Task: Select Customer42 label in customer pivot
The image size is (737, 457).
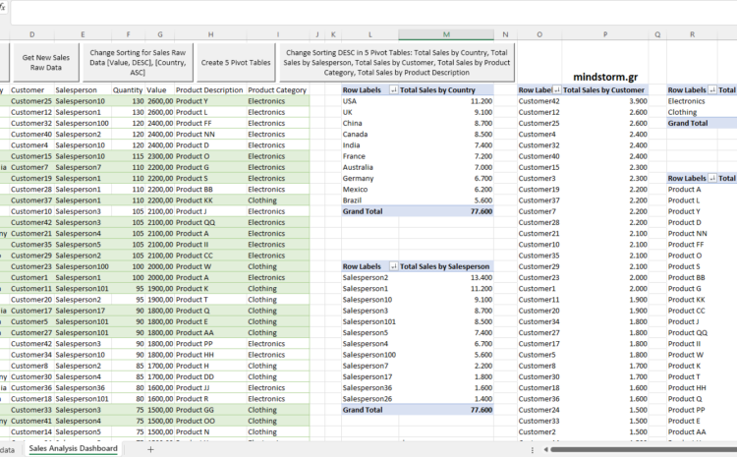Action: (x=539, y=101)
